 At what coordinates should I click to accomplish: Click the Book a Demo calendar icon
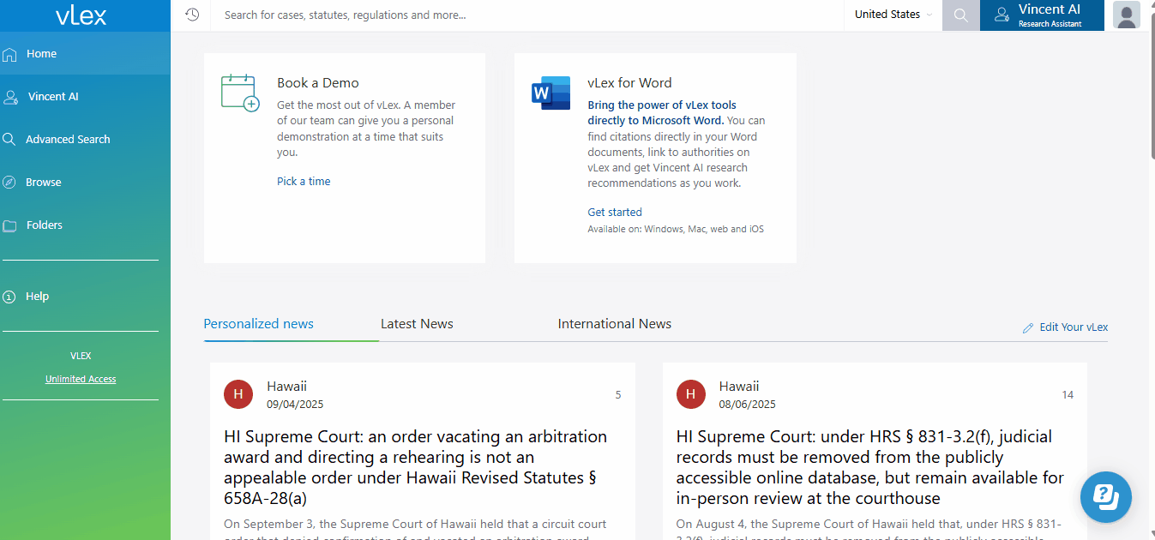(x=239, y=93)
